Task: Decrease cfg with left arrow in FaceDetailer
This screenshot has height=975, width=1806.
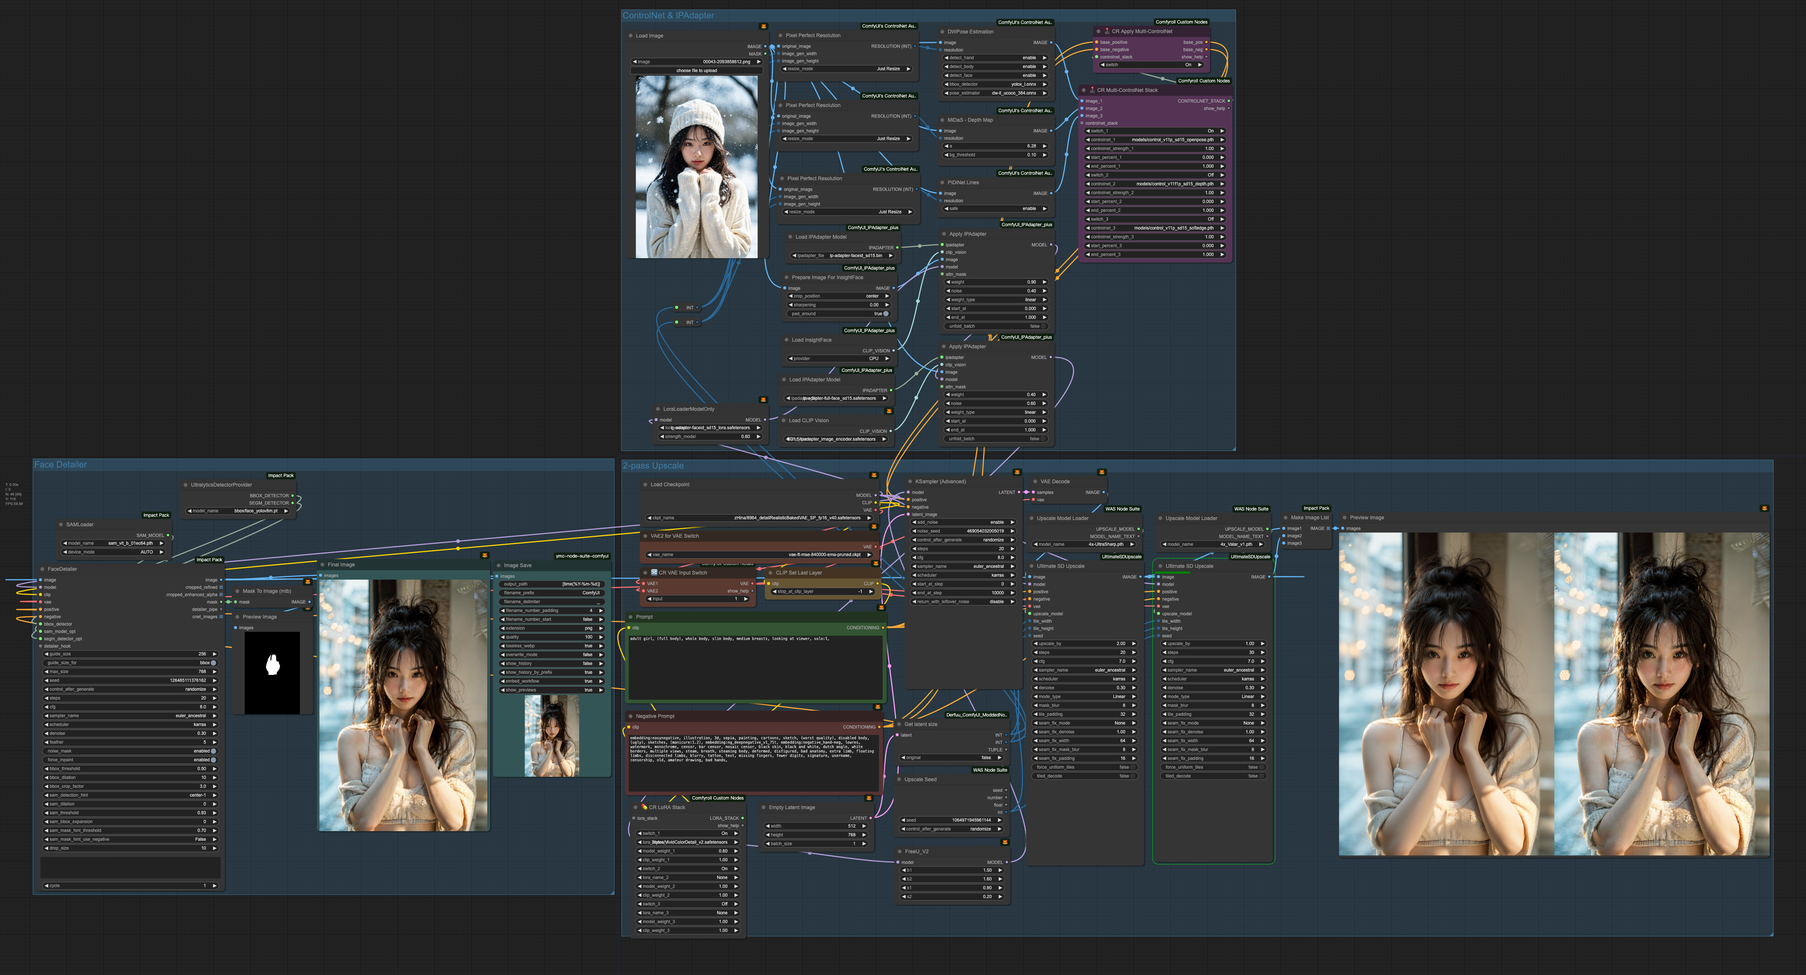Action: click(x=47, y=707)
